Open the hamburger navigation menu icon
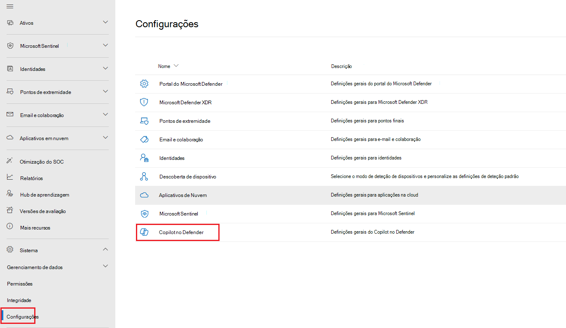 click(x=10, y=6)
